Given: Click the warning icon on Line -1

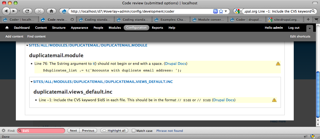Looking at the screenshot, I should tap(274, 100).
